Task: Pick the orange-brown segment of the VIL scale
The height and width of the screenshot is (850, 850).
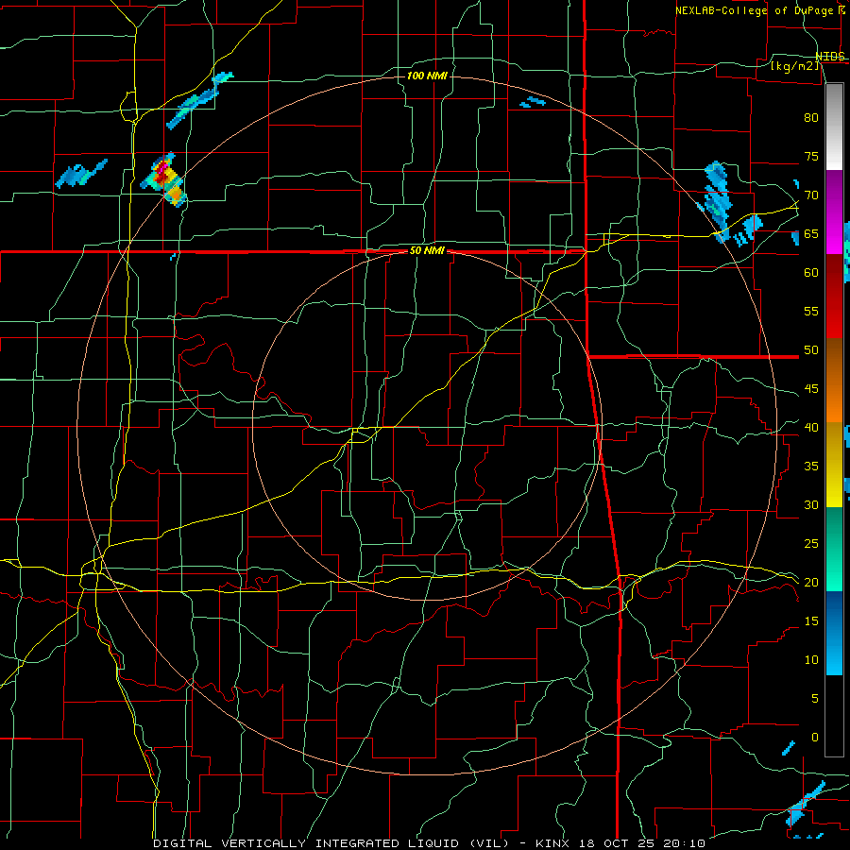Action: click(x=834, y=380)
